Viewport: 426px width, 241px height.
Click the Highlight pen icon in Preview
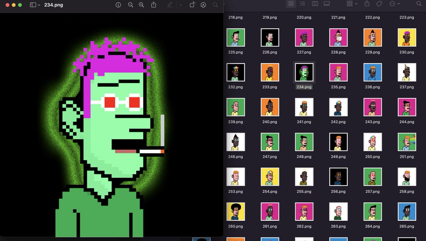[170, 5]
